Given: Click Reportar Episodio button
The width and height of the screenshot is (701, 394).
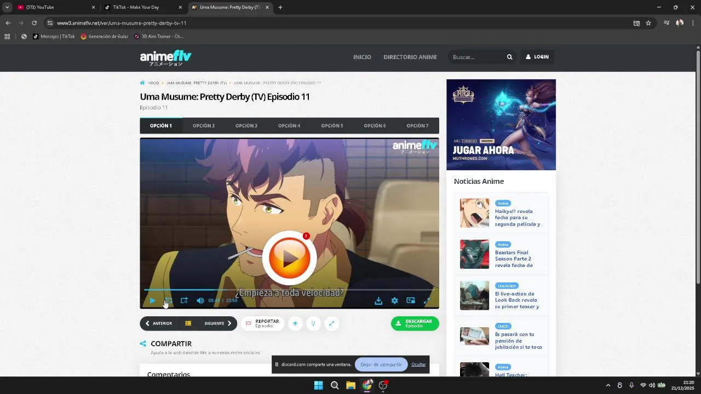Looking at the screenshot, I should (262, 323).
